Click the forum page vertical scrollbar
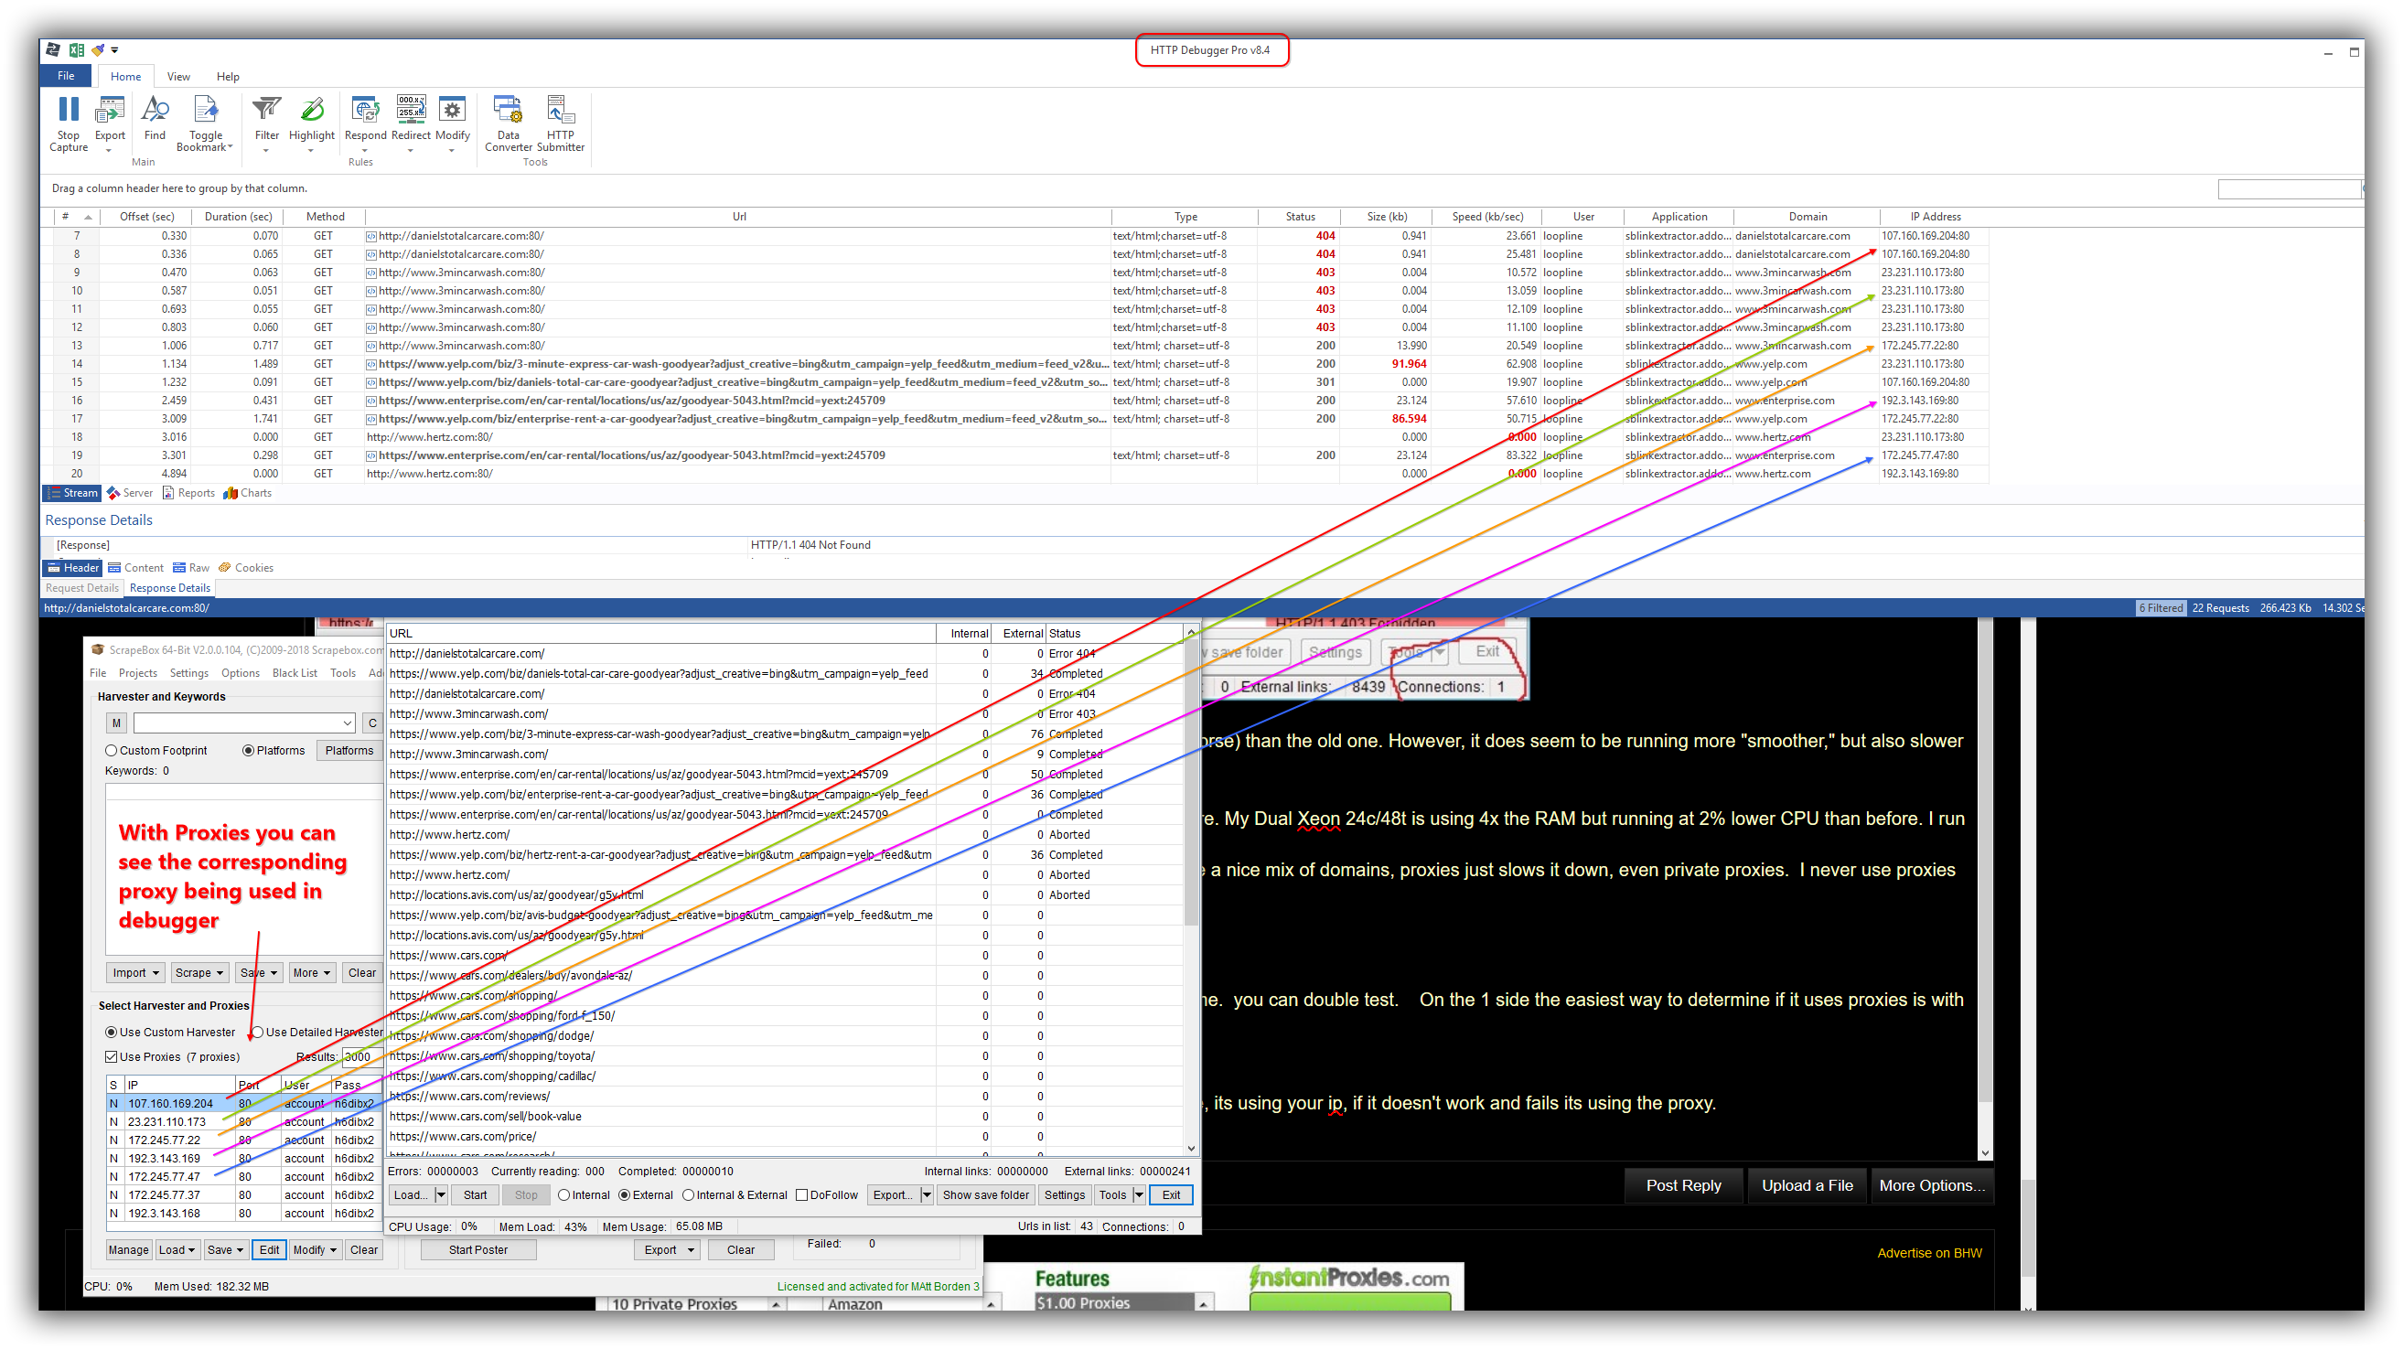2403x1349 pixels. [2028, 964]
